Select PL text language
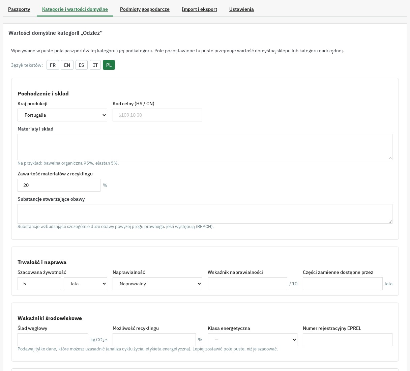The height and width of the screenshot is (371, 410). coord(109,65)
